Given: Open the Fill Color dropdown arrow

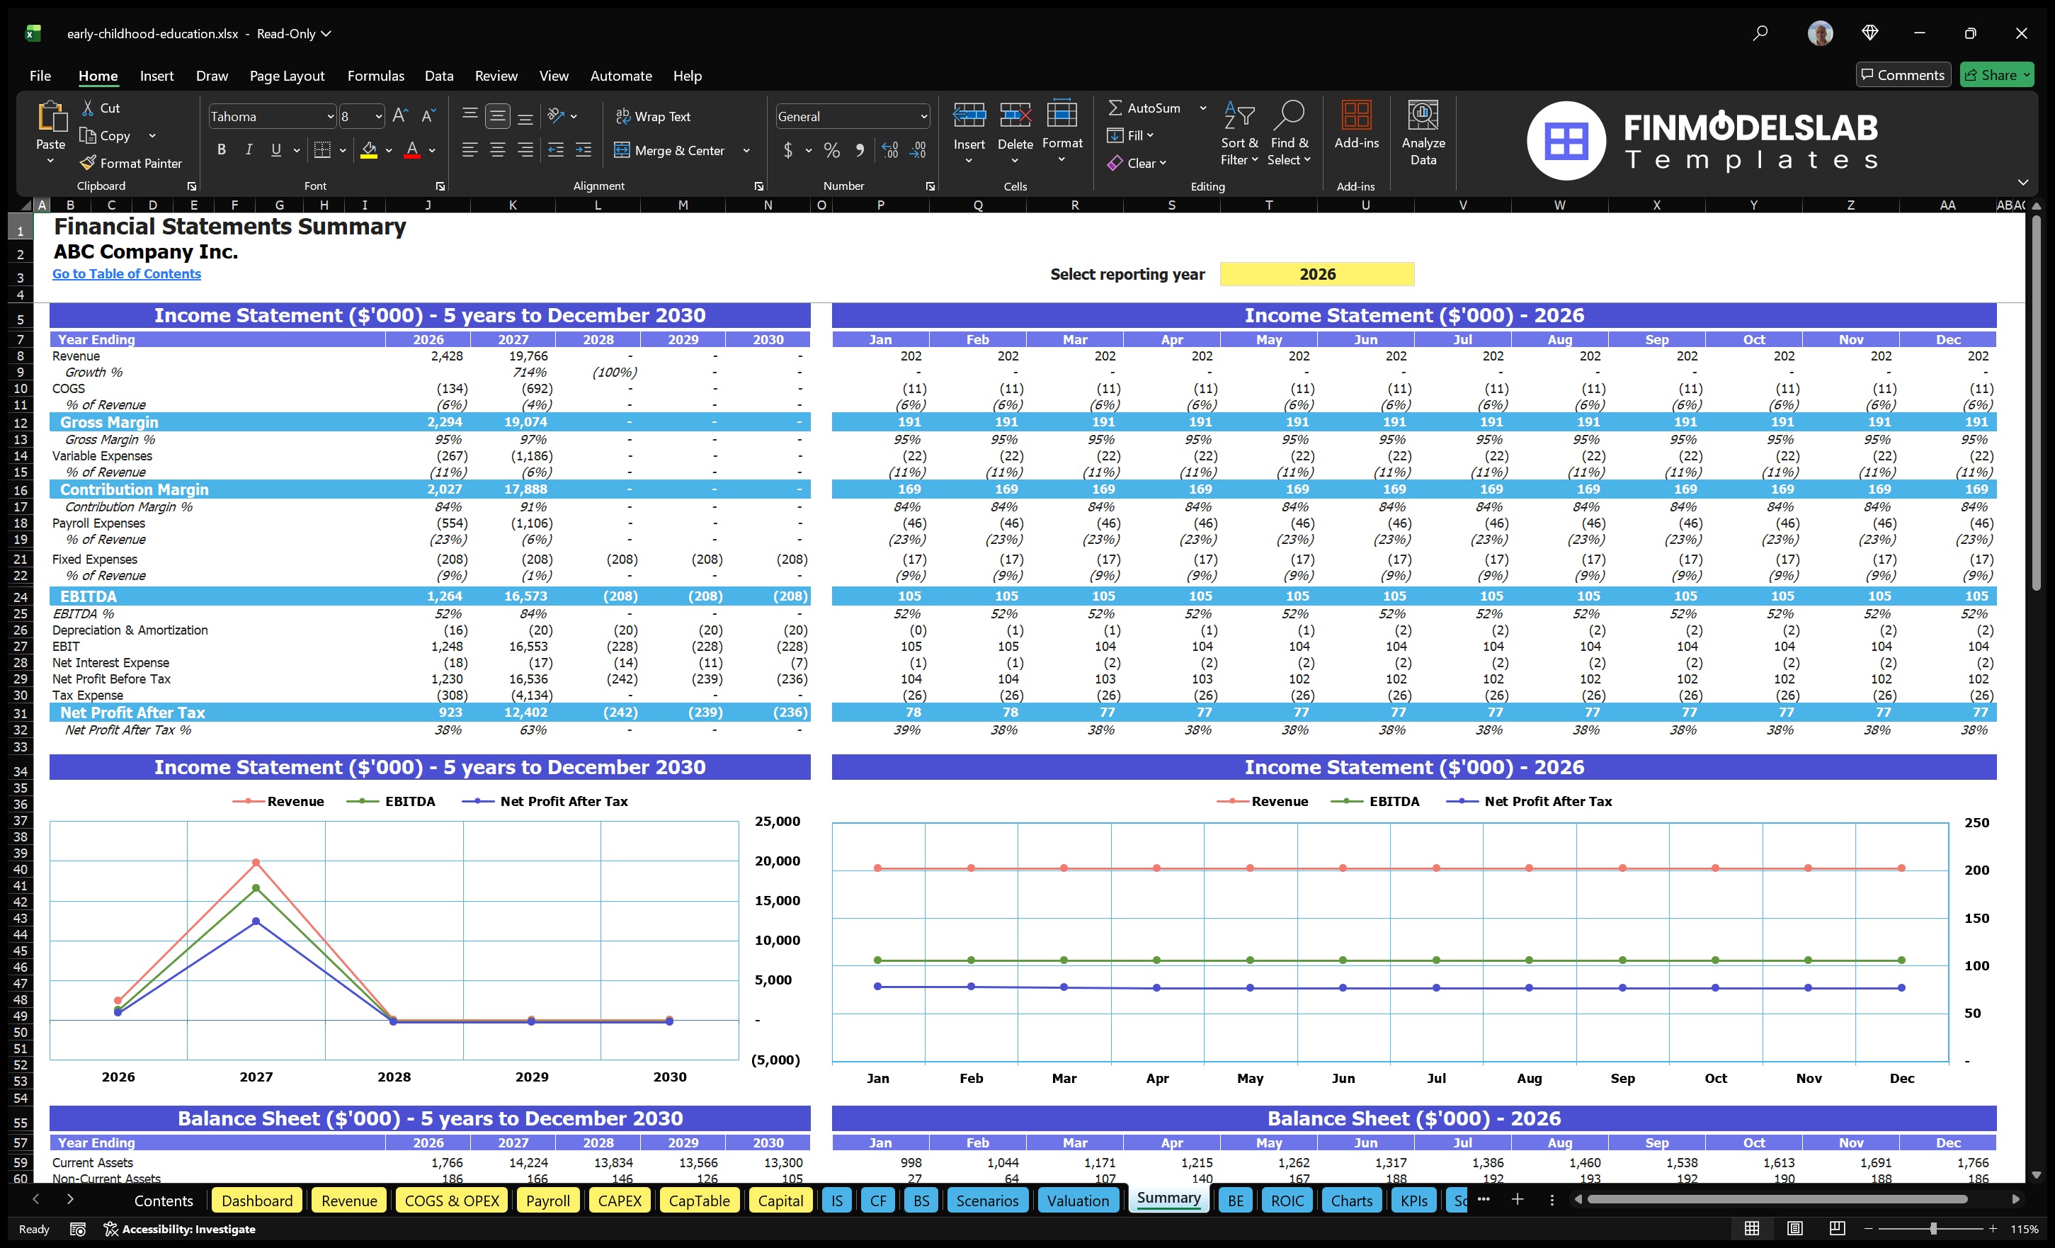Looking at the screenshot, I should click(x=389, y=151).
